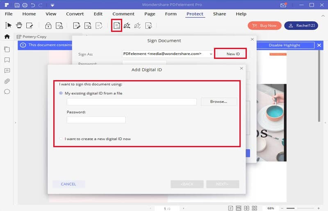Open the Comment tab

pos(123,14)
